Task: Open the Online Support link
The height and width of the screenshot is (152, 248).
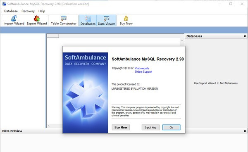Action: [143, 72]
